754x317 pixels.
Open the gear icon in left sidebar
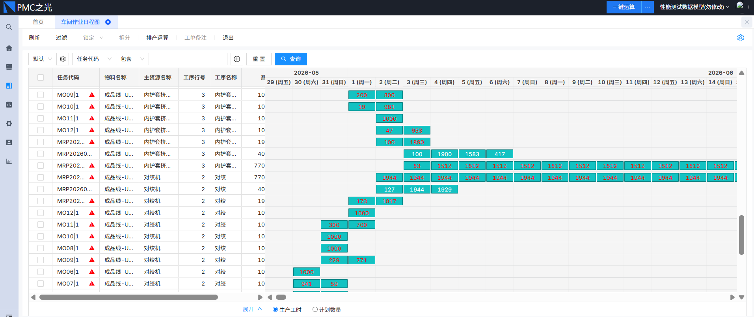point(9,123)
